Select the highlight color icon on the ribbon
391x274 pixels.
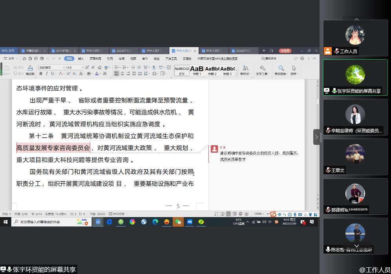point(89,74)
